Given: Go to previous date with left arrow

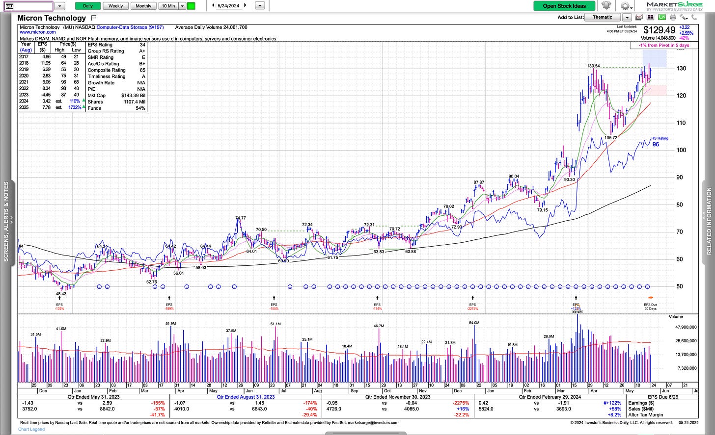Looking at the screenshot, I should [213, 6].
